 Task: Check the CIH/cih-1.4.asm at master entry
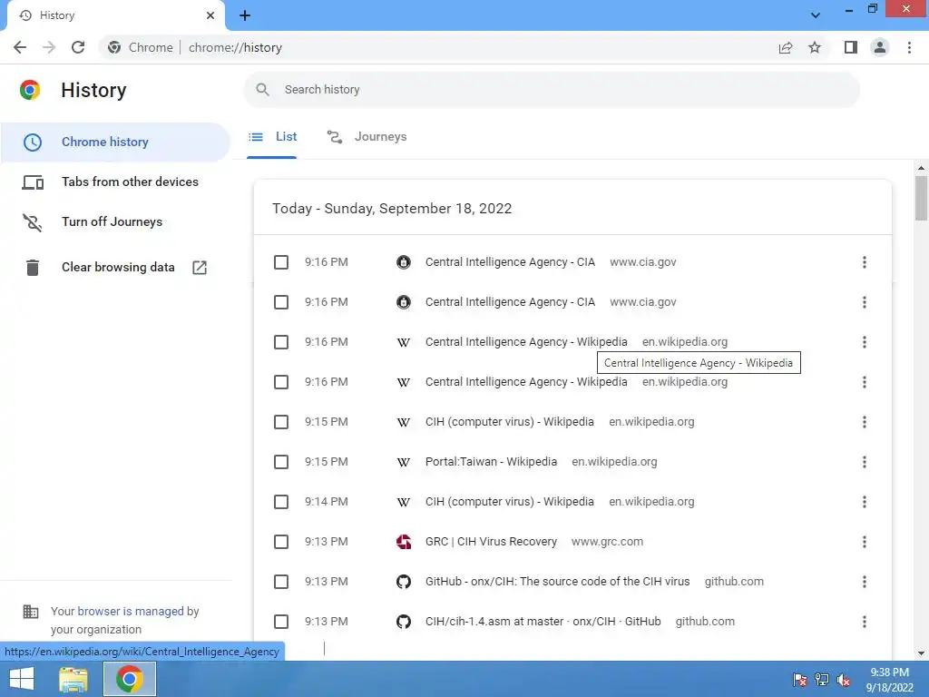(281, 622)
